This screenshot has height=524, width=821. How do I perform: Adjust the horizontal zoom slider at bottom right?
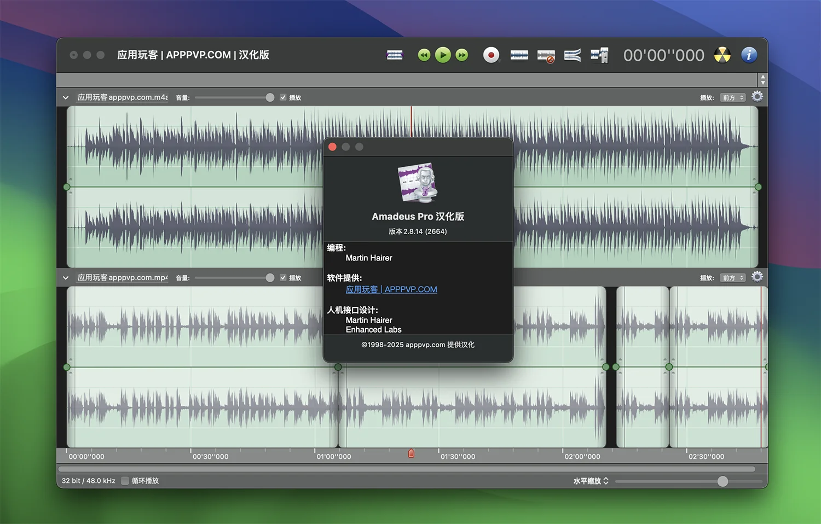[x=689, y=481]
